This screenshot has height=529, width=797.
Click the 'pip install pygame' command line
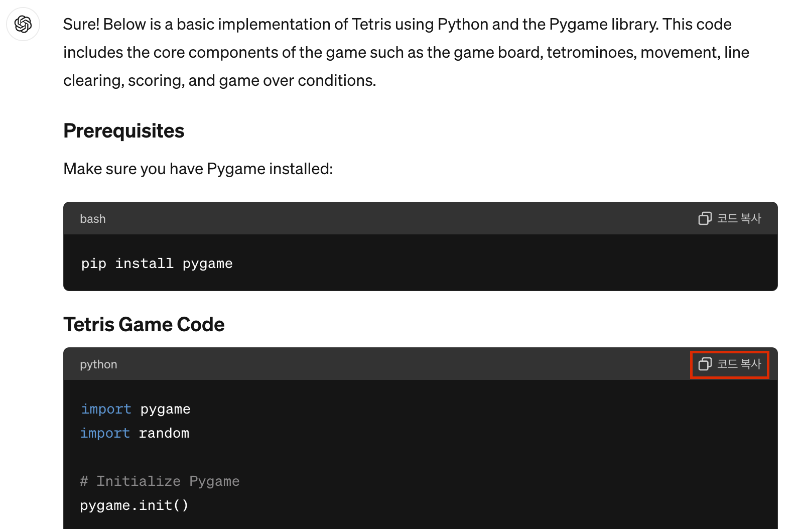pos(157,263)
